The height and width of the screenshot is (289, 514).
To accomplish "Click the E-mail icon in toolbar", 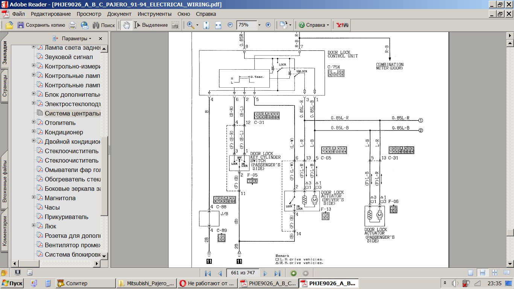I will 85,25.
